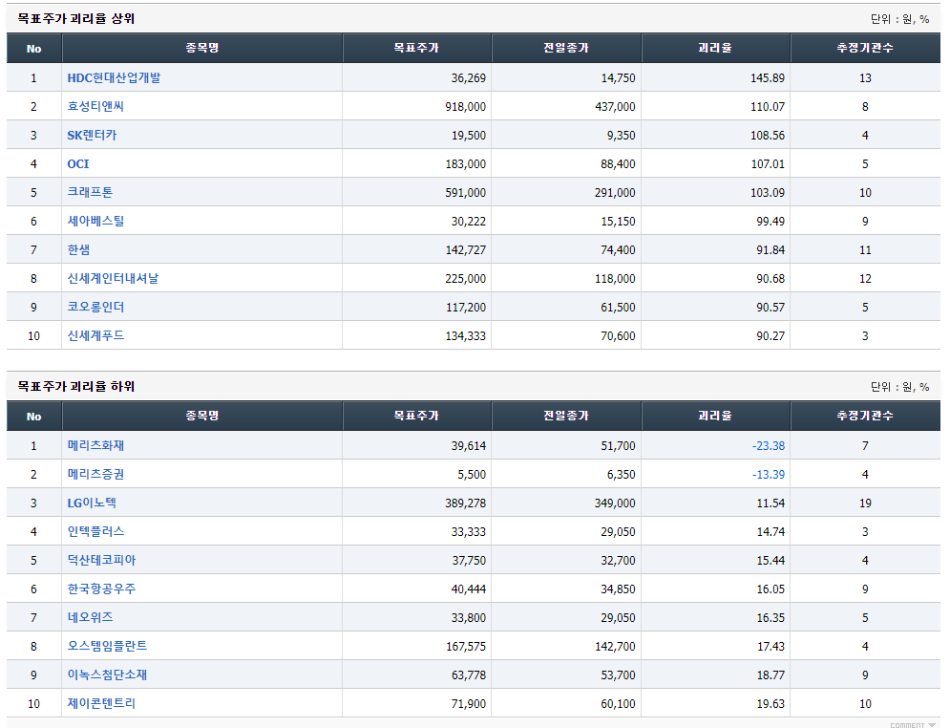950x728 pixels.
Task: Click the 99.49 gap rate value
Action: 771,222
